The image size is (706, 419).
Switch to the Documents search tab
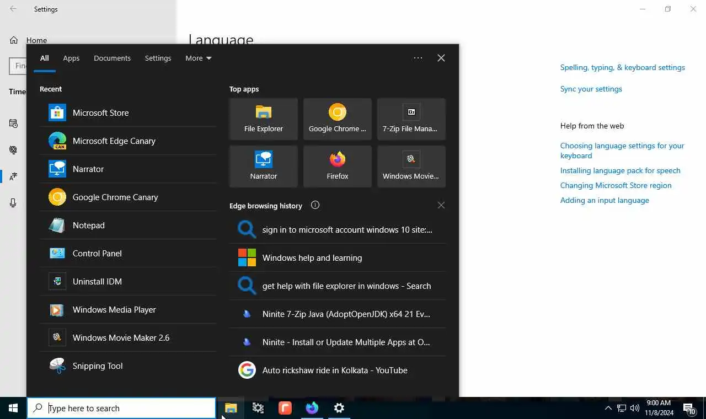click(x=112, y=58)
